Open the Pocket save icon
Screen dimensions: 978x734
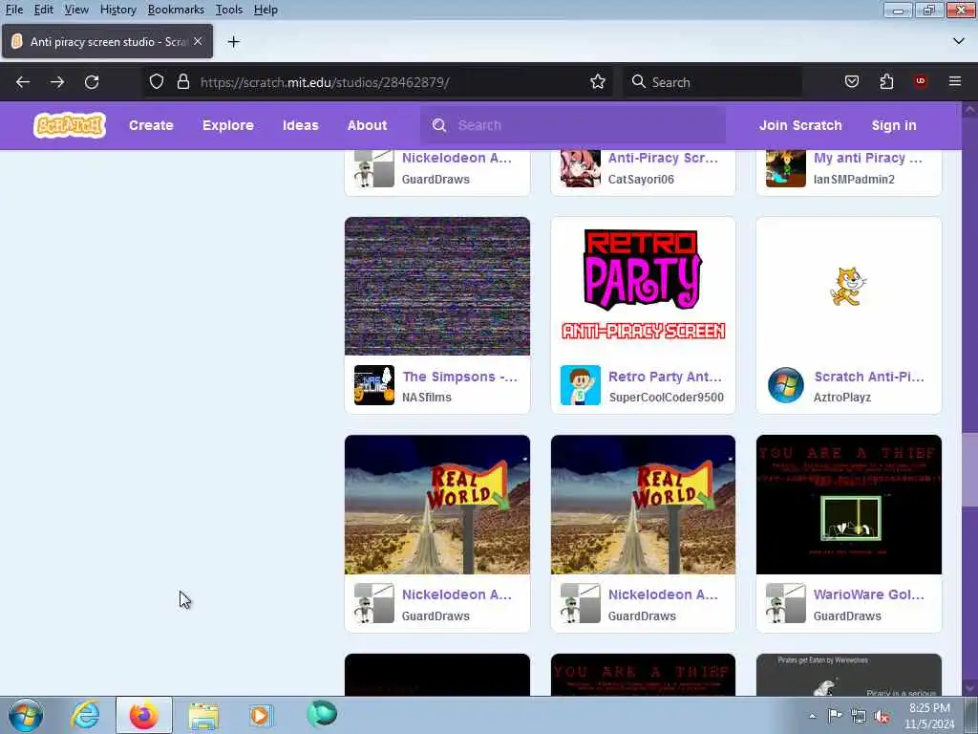point(852,82)
